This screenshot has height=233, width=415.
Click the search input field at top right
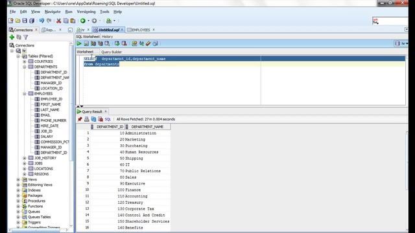point(390,21)
